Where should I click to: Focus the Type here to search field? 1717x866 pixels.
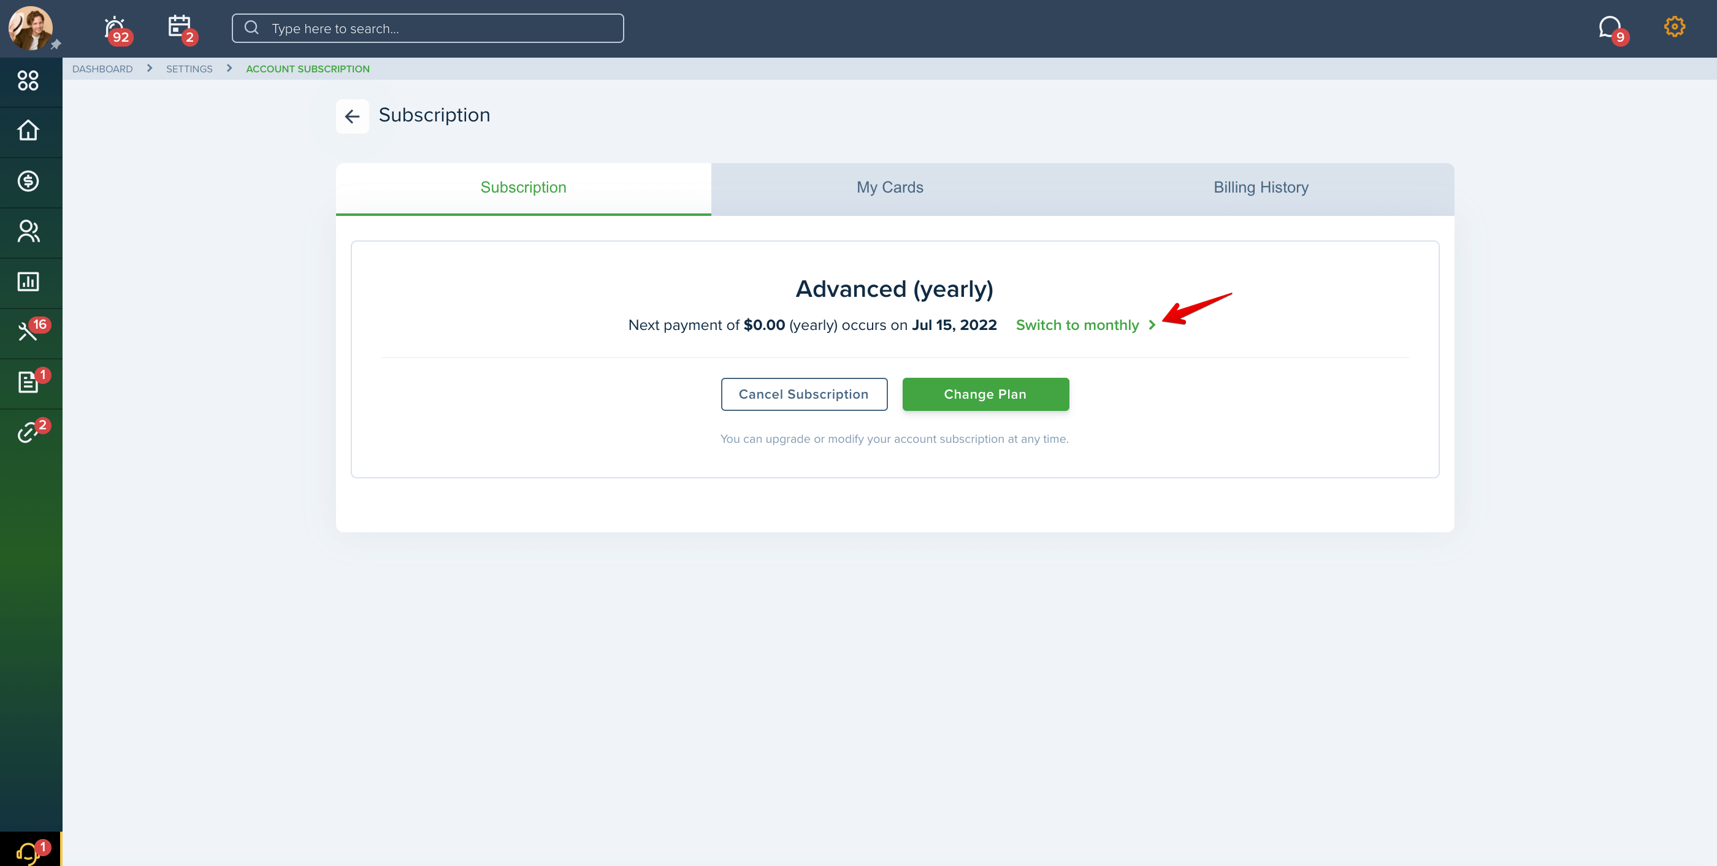coord(428,28)
